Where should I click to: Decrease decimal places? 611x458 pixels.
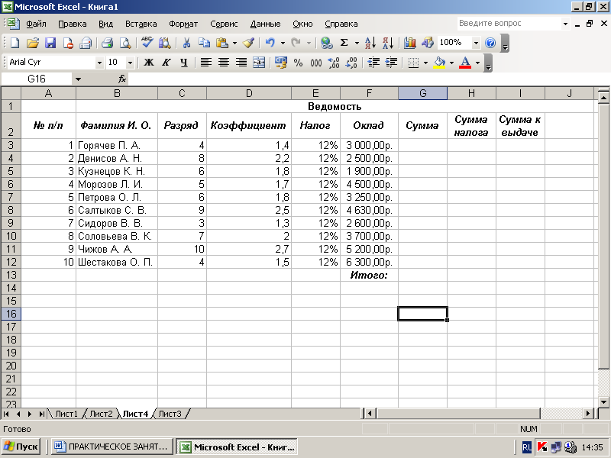351,63
